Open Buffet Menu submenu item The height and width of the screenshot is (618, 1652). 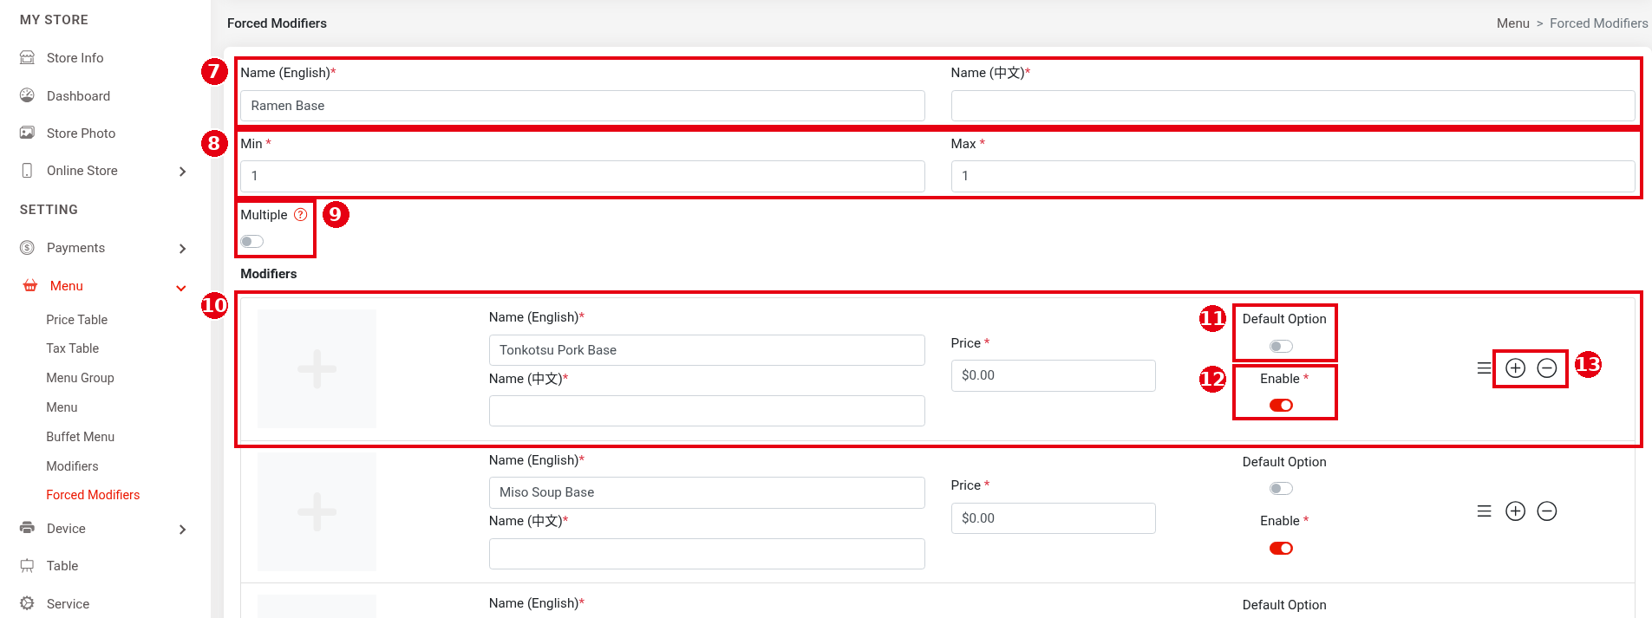click(x=80, y=437)
